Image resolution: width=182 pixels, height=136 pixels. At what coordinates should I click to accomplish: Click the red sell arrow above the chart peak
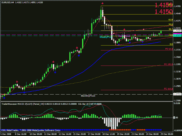tap(102, 3)
